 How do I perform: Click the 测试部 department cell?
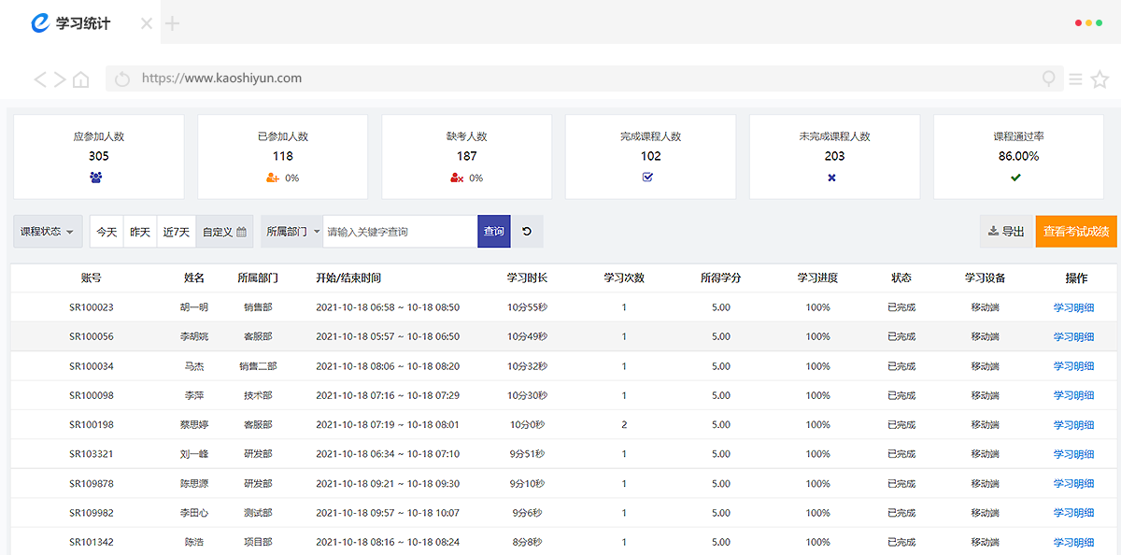(x=258, y=513)
